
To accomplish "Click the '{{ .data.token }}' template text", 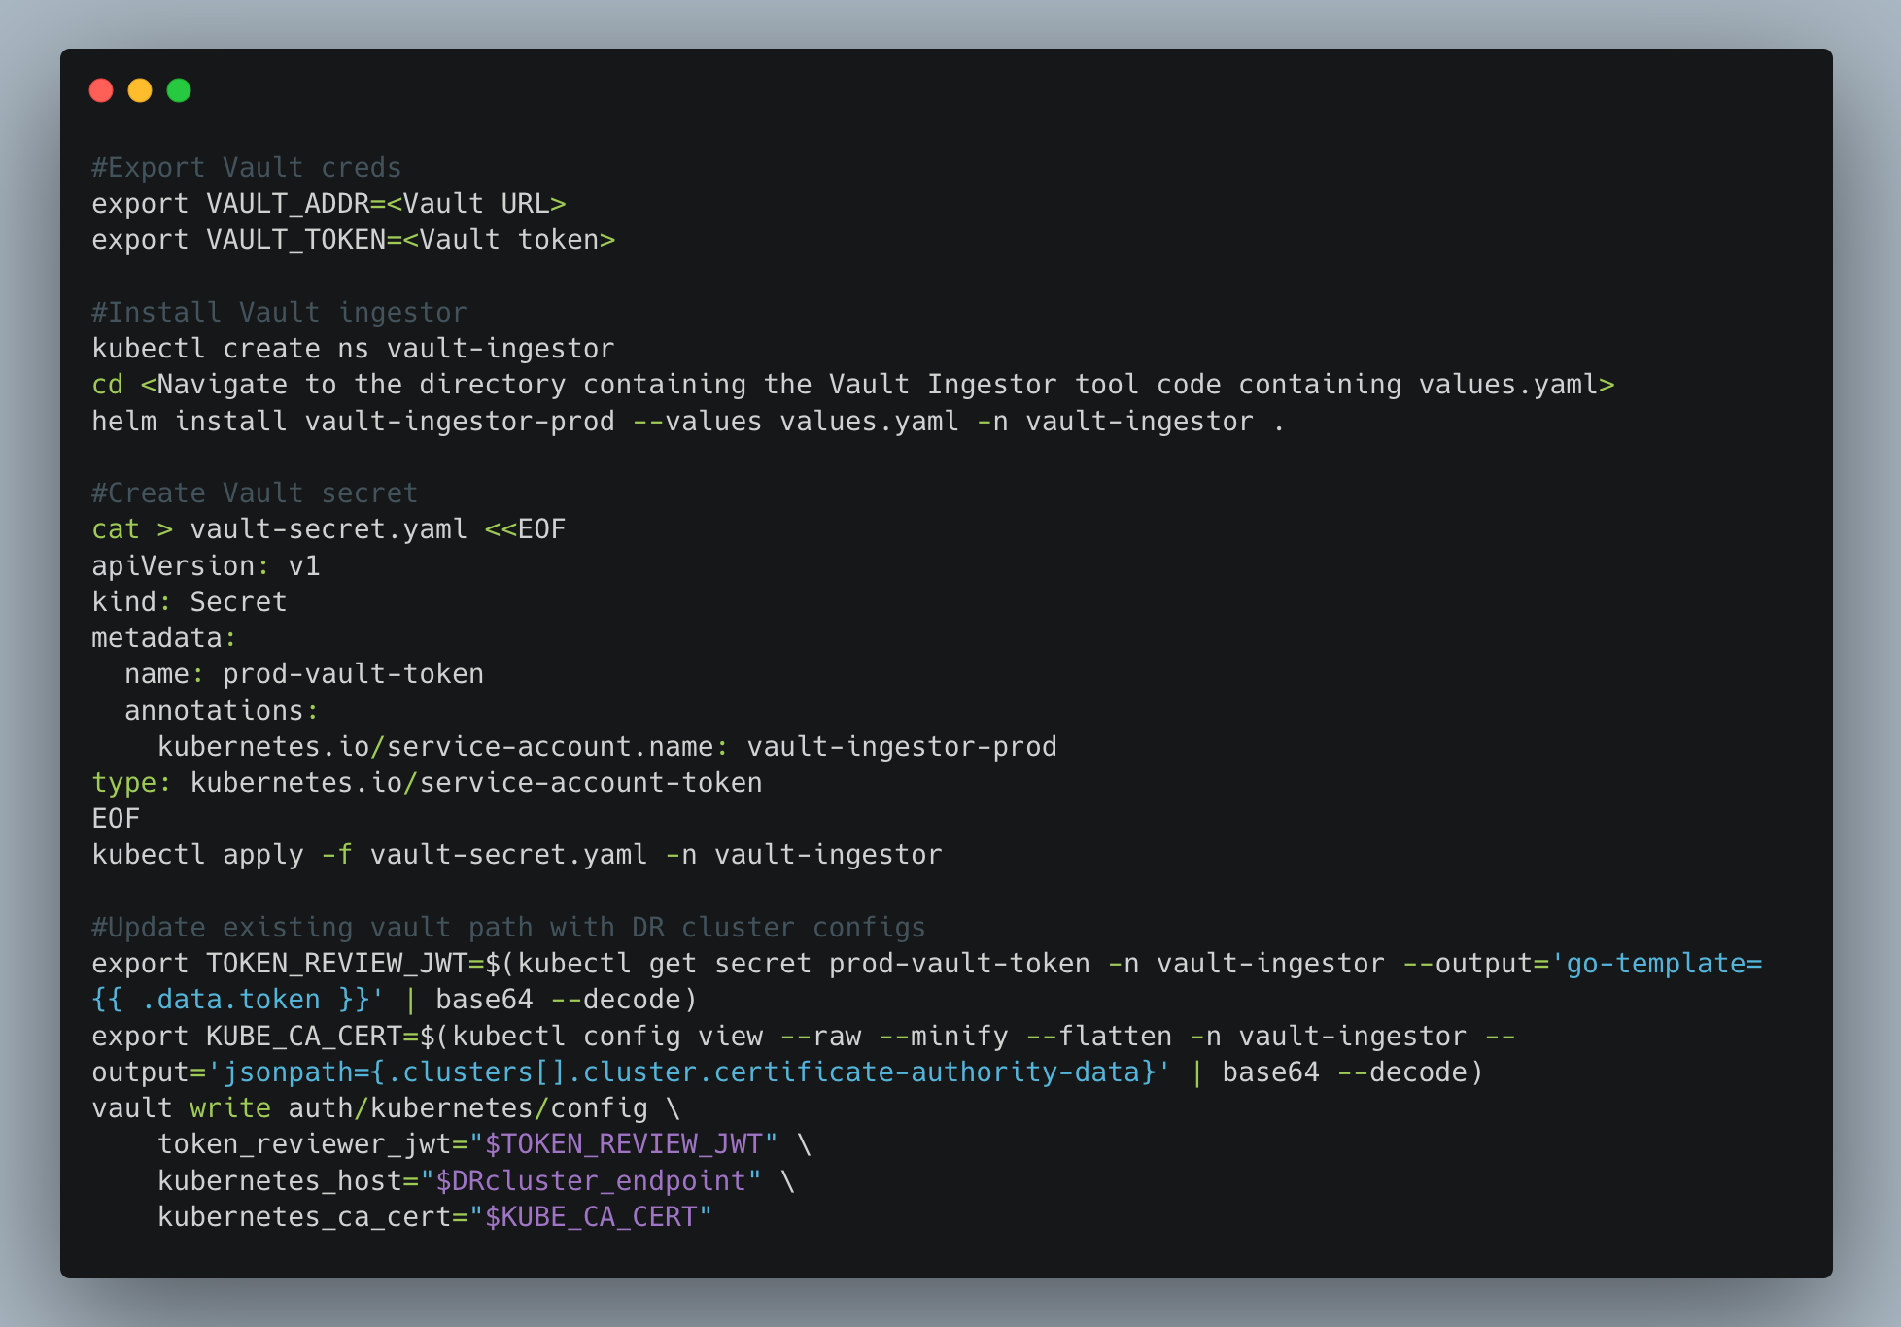I will pyautogui.click(x=229, y=1000).
